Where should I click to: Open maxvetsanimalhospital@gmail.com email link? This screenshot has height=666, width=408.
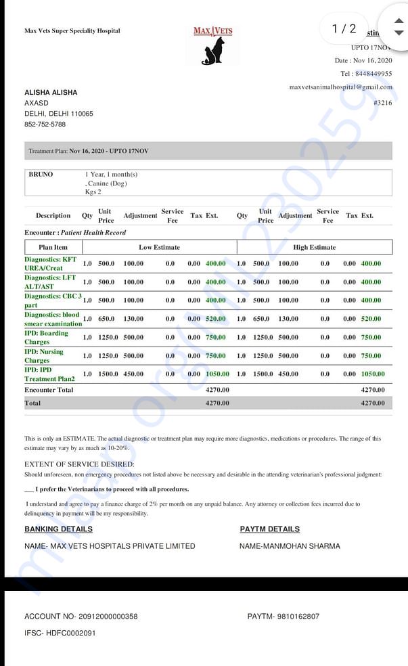[340, 87]
